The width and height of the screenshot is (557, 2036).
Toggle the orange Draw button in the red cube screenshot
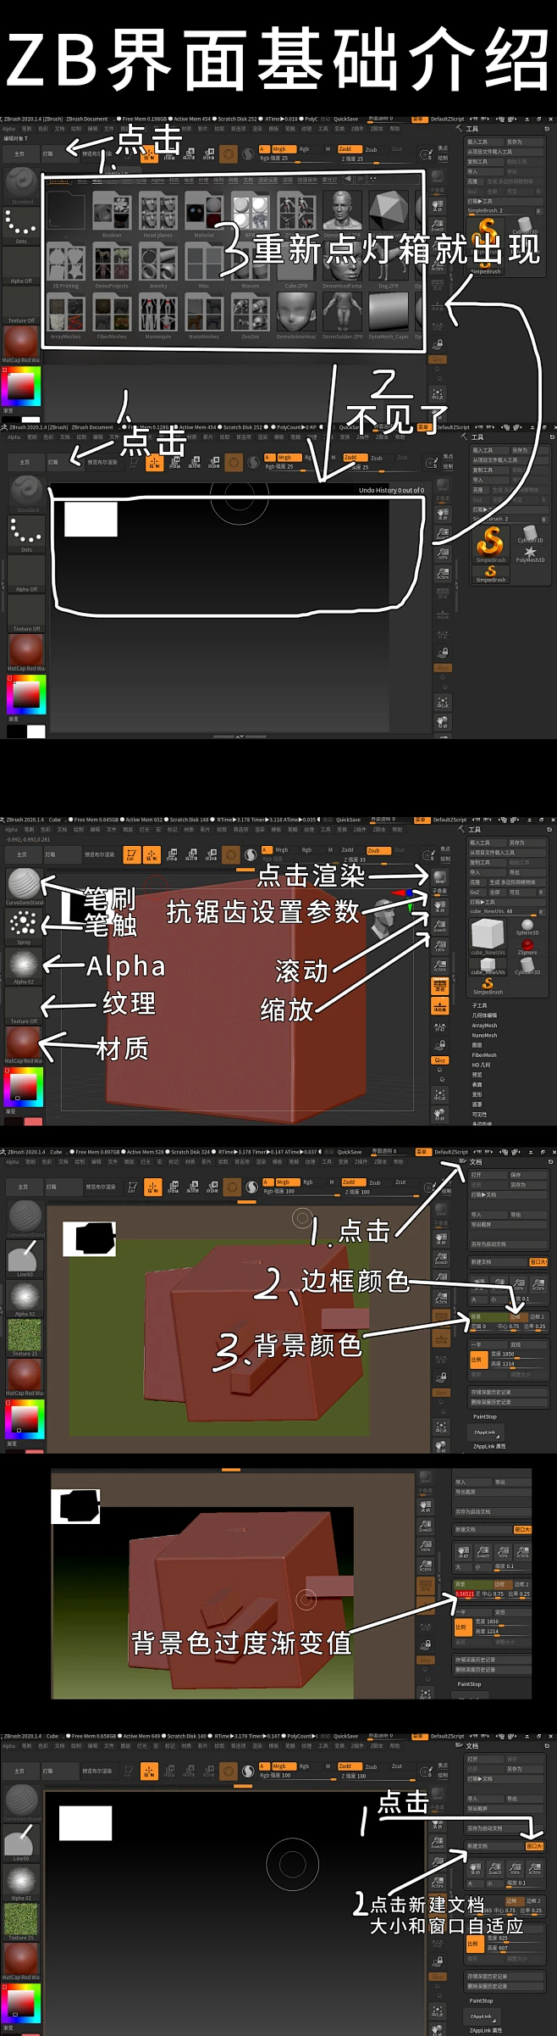coord(152,855)
